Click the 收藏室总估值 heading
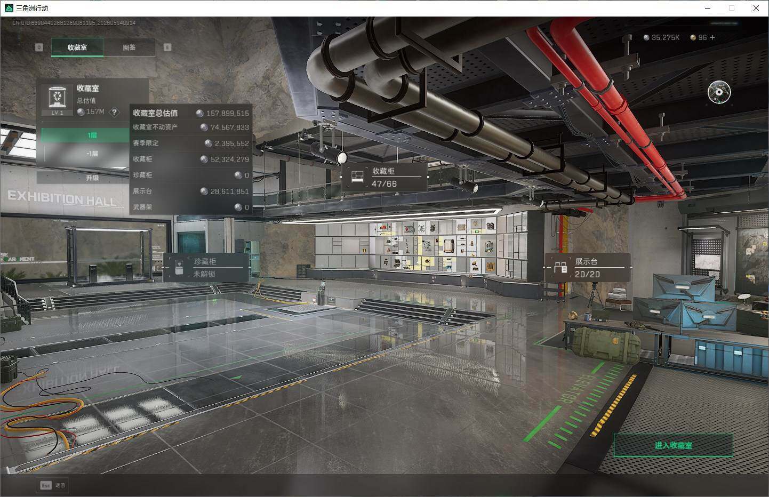769x497 pixels. point(155,113)
